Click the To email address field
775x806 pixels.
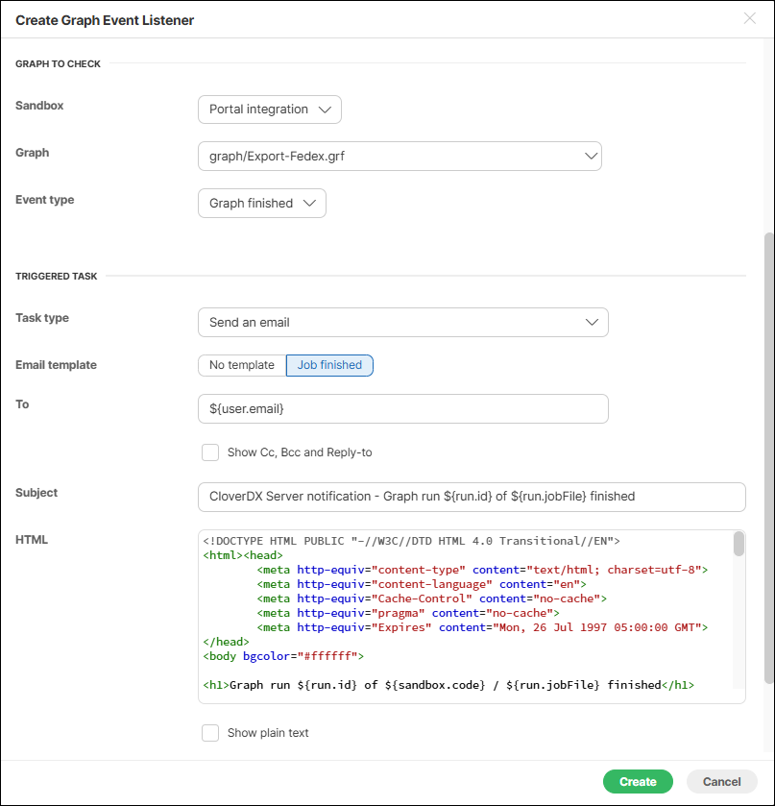click(x=402, y=409)
